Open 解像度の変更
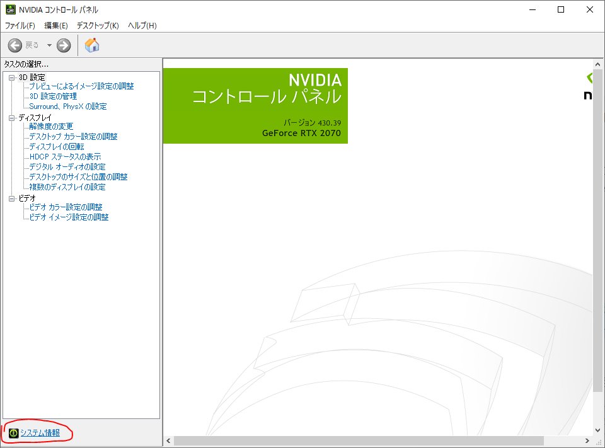 coord(51,126)
